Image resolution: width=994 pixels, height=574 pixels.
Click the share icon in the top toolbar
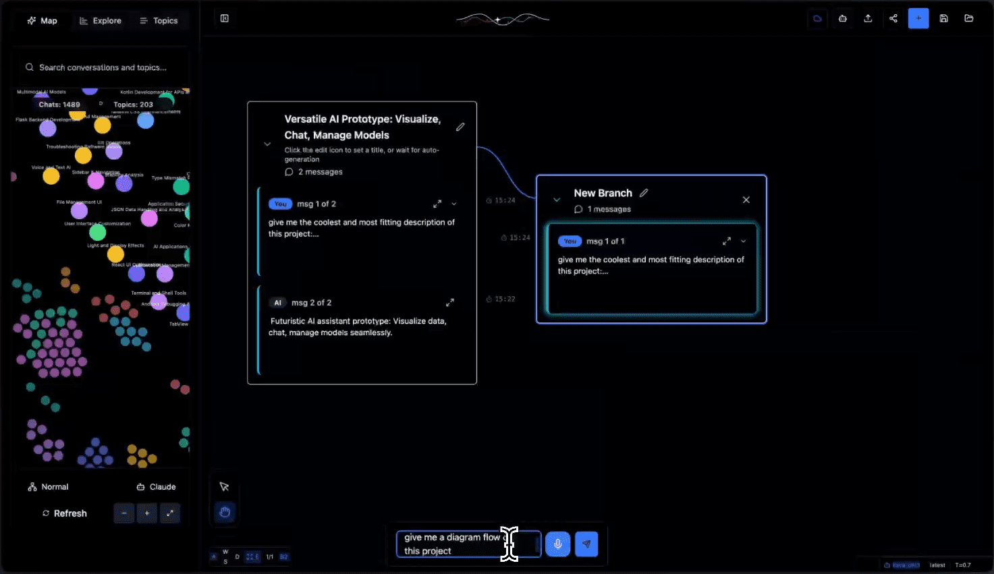[x=893, y=18]
